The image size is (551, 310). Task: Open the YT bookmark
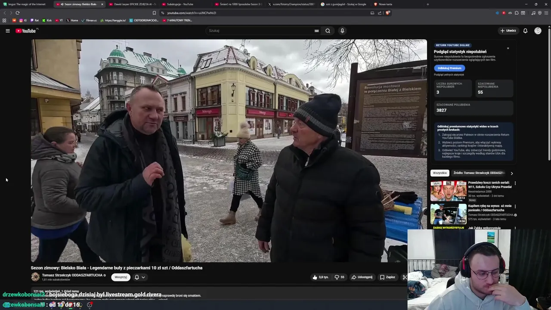tap(59, 20)
